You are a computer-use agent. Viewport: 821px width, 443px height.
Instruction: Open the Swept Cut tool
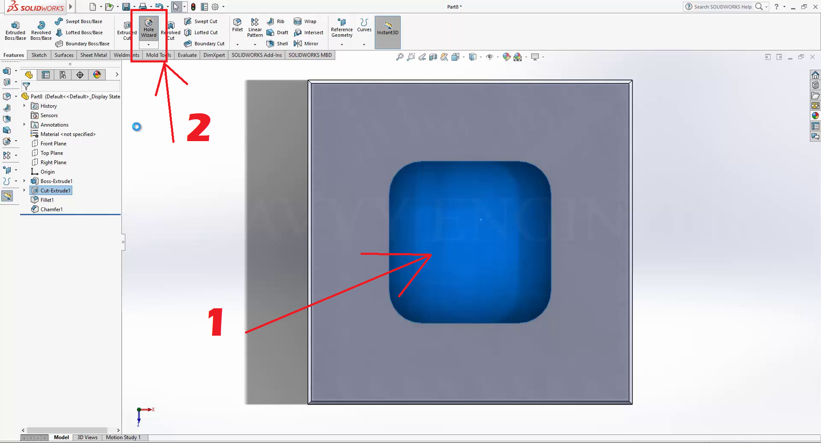201,21
